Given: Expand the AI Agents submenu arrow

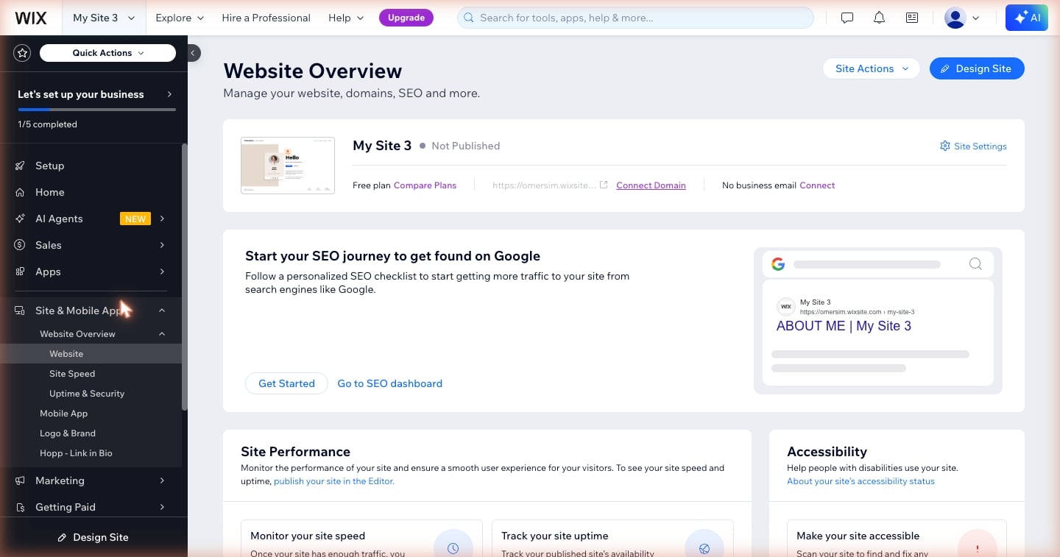Looking at the screenshot, I should pyautogui.click(x=162, y=219).
